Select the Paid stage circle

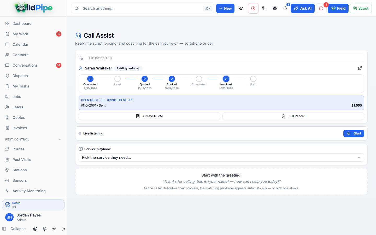[253, 79]
